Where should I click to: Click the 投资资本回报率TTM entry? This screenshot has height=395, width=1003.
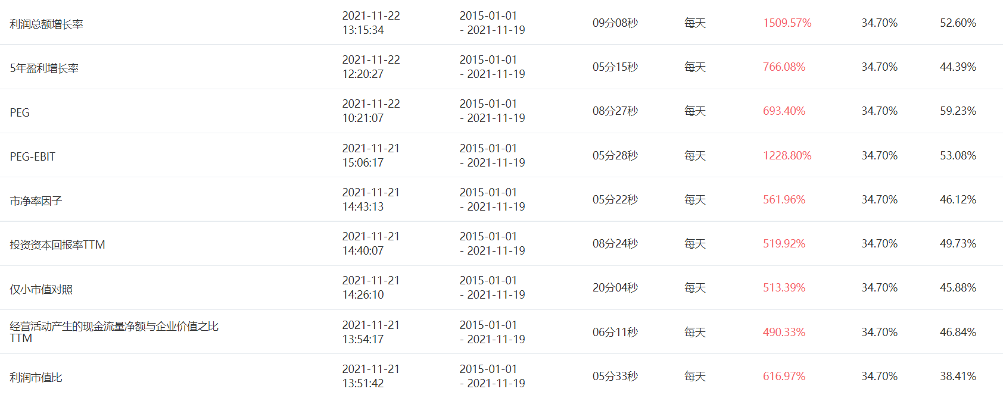[57, 245]
